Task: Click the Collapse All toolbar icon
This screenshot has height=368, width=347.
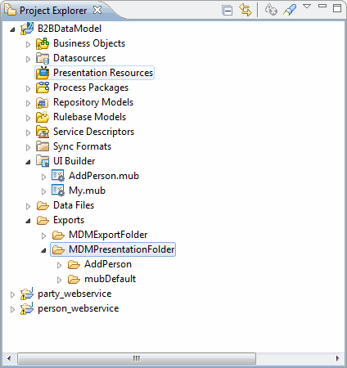Action: click(x=228, y=11)
